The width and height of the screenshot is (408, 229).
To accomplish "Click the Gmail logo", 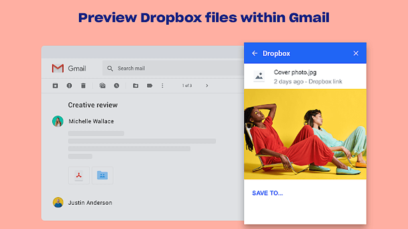I will 68,68.
